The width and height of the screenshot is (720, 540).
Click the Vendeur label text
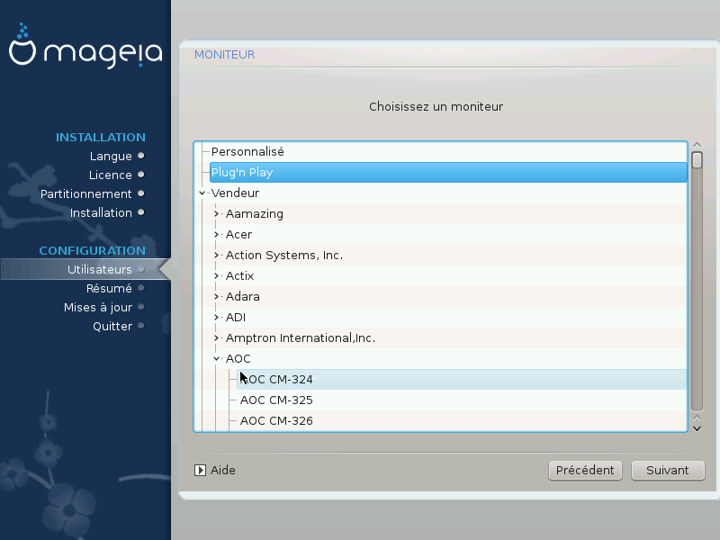click(x=235, y=193)
